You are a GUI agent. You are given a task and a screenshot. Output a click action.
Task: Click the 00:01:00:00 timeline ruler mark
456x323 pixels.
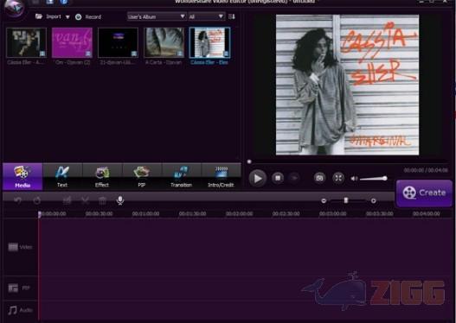click(145, 214)
